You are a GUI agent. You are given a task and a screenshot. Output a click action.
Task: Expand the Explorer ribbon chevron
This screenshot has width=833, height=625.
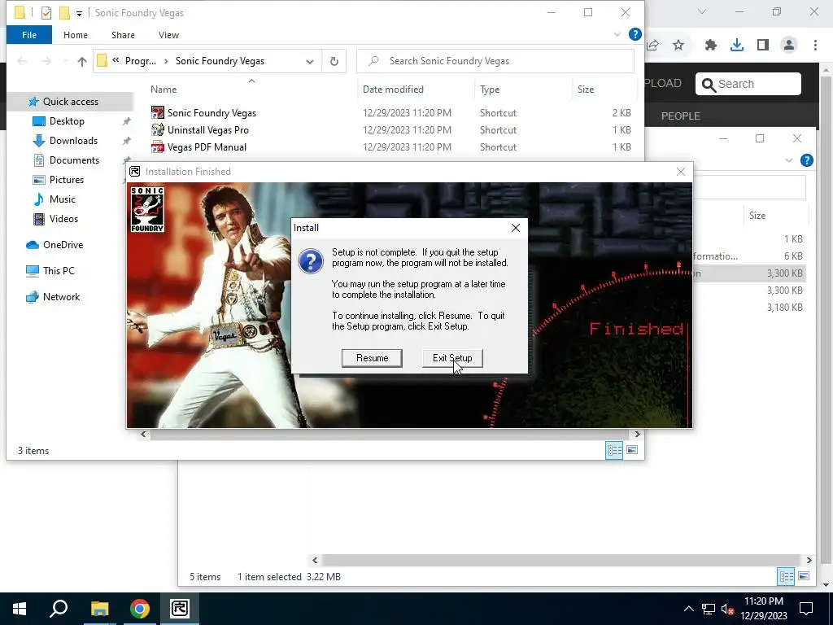pyautogui.click(x=617, y=34)
